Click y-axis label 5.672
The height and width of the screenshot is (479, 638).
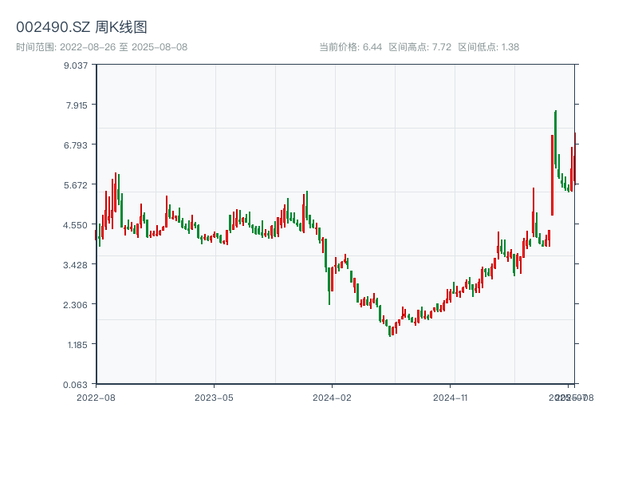coord(76,185)
